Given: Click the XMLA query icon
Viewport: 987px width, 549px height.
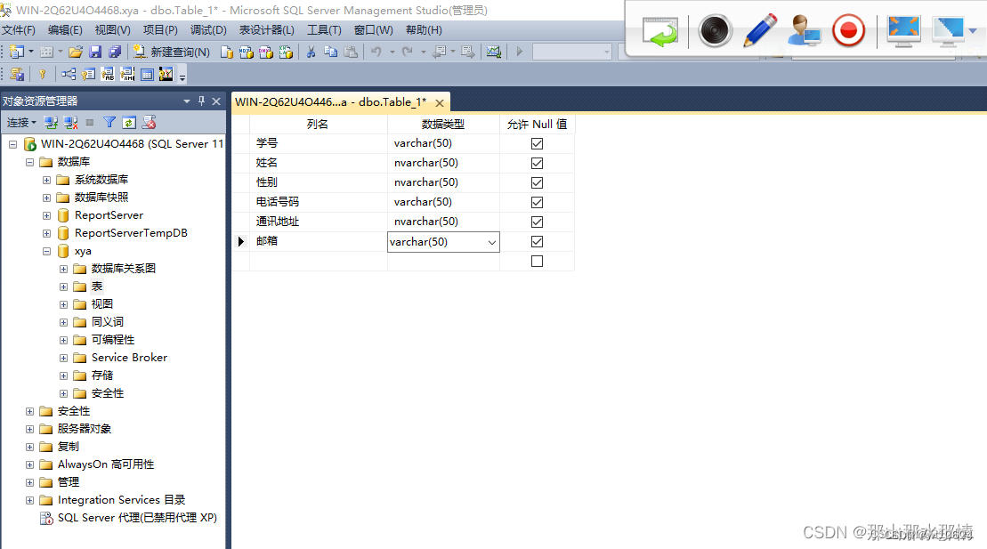Looking at the screenshot, I should (286, 52).
